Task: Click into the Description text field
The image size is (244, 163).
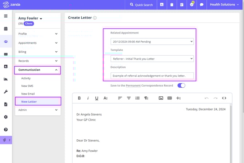Action: (x=152, y=76)
